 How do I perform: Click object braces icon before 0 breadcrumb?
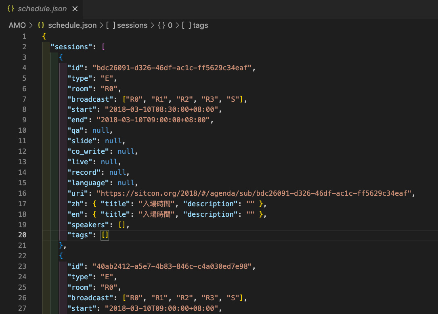tap(161, 25)
